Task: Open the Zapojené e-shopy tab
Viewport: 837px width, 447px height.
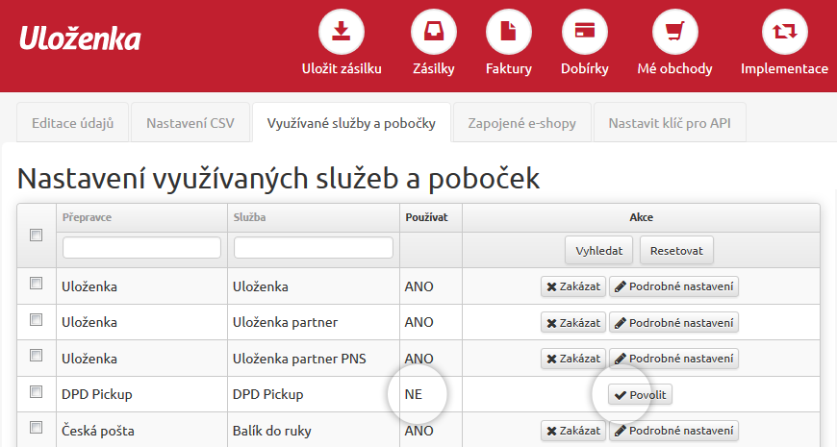Action: tap(522, 123)
